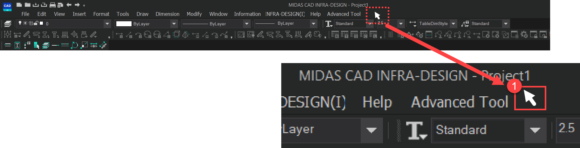580x148 pixels.
Task: Open the View menu
Action: pyautogui.click(x=59, y=14)
